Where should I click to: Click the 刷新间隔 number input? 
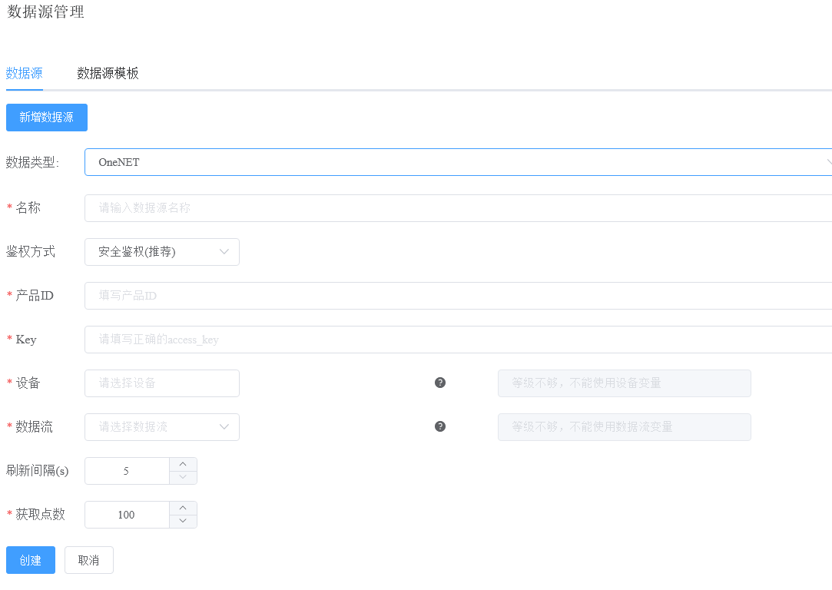coord(127,471)
